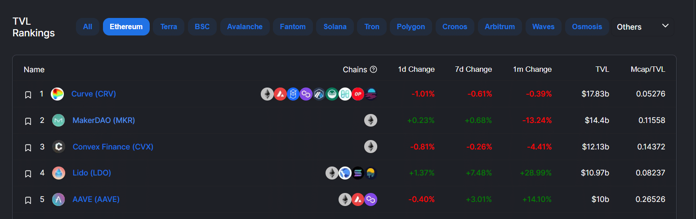Click the Lido logo icon

point(58,173)
